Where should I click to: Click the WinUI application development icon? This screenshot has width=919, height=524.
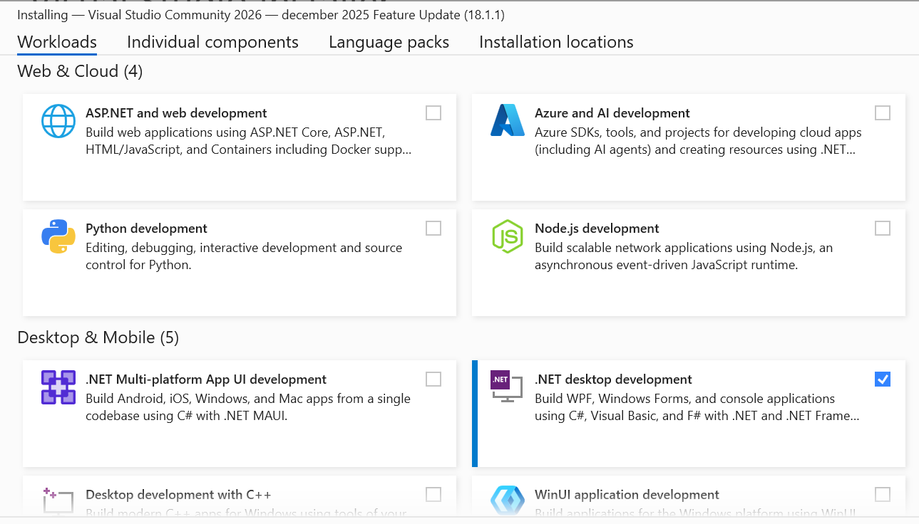point(508,501)
